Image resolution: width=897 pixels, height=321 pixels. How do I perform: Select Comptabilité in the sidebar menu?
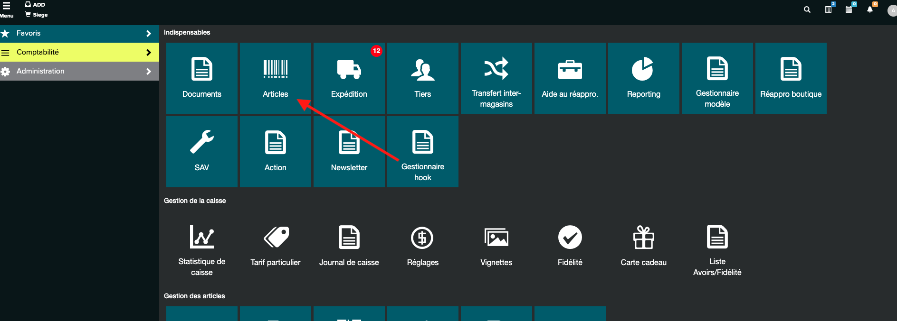point(38,52)
